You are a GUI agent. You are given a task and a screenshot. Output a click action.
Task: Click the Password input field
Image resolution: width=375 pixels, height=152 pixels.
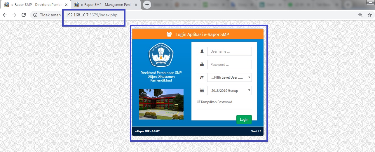click(229, 65)
